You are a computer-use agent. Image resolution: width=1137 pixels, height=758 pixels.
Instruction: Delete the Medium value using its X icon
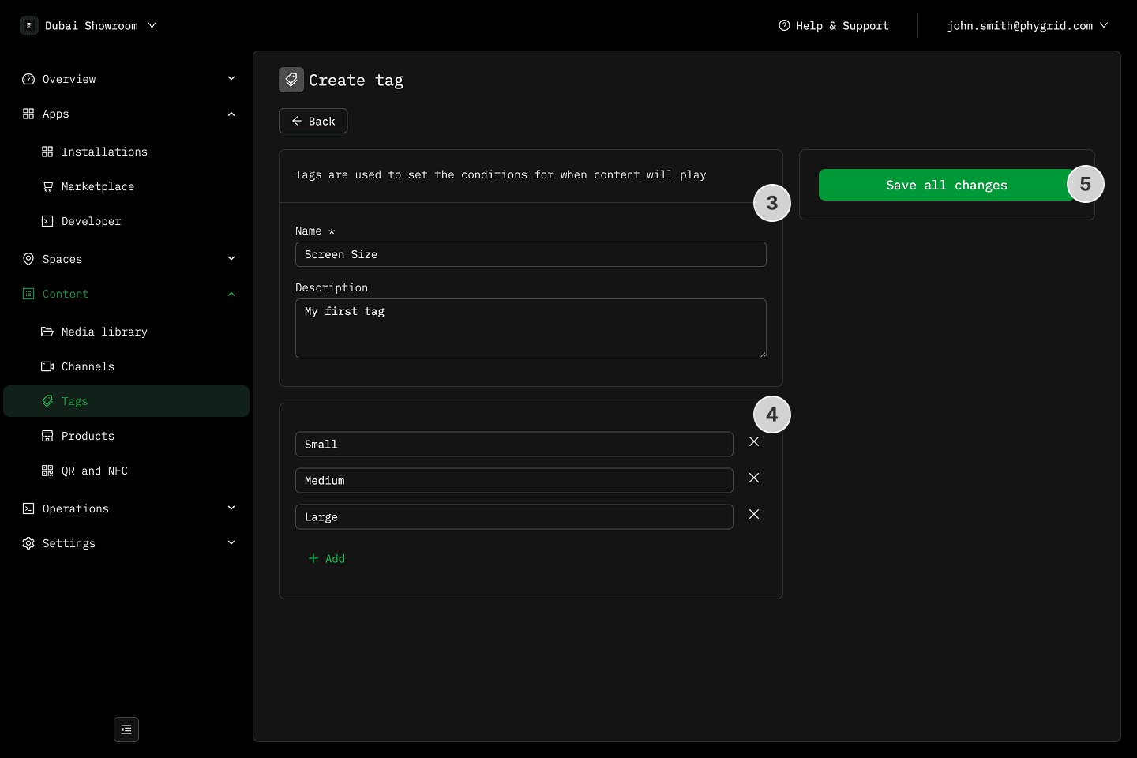click(754, 478)
